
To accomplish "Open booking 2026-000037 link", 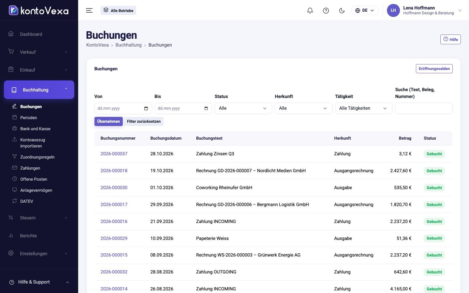I will click(x=114, y=154).
